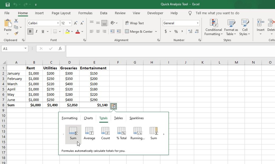Click the Increase Decimal icon

point(190,31)
